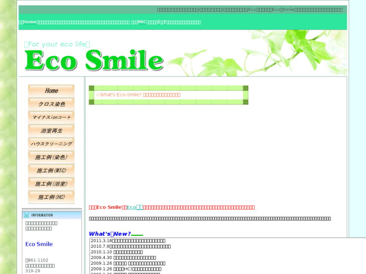Open the Home sidebar button
Viewport: 366px width, 274px height.
(x=51, y=90)
